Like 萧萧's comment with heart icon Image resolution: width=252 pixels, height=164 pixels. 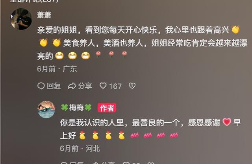[103, 86]
